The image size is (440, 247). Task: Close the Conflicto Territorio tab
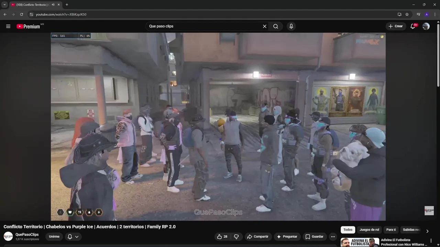coord(59,5)
